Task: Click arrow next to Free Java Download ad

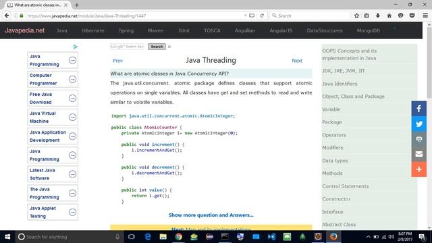Action: 72,99
